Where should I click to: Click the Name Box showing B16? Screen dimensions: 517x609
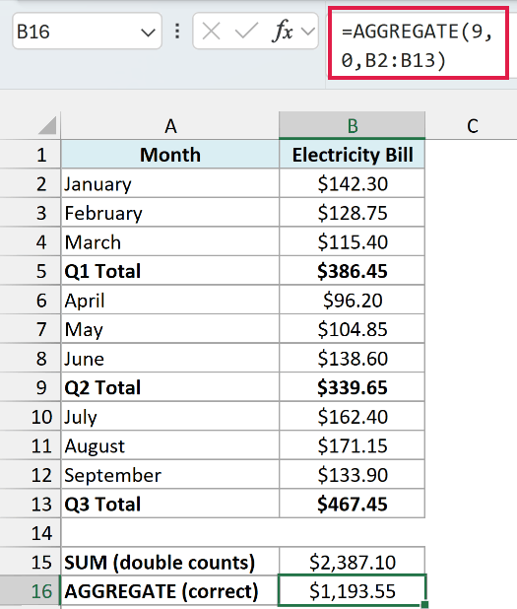[87, 32]
